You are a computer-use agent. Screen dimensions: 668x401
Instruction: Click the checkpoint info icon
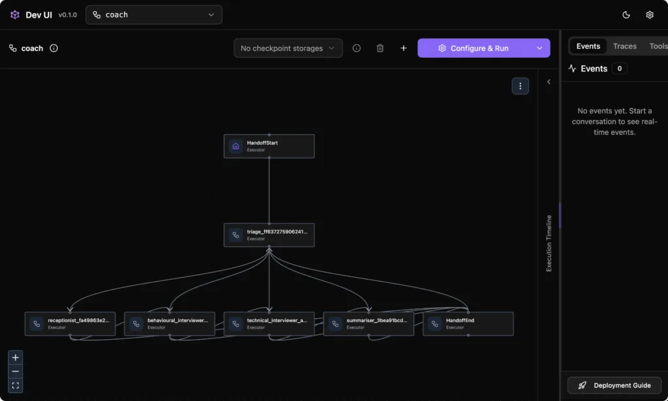pos(356,48)
